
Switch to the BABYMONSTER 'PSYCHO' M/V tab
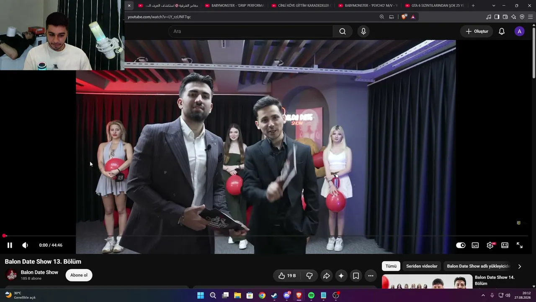tap(368, 5)
